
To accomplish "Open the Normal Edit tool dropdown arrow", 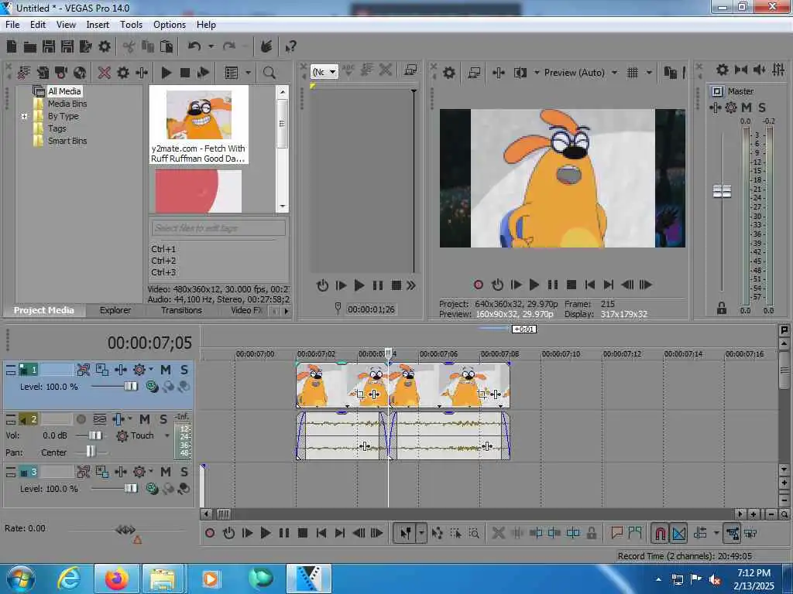I will point(421,533).
